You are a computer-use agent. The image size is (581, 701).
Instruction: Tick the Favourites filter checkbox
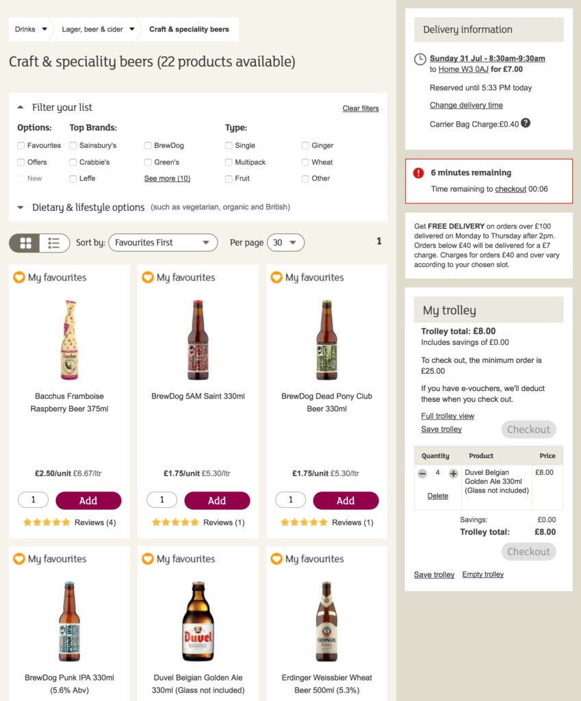click(21, 145)
